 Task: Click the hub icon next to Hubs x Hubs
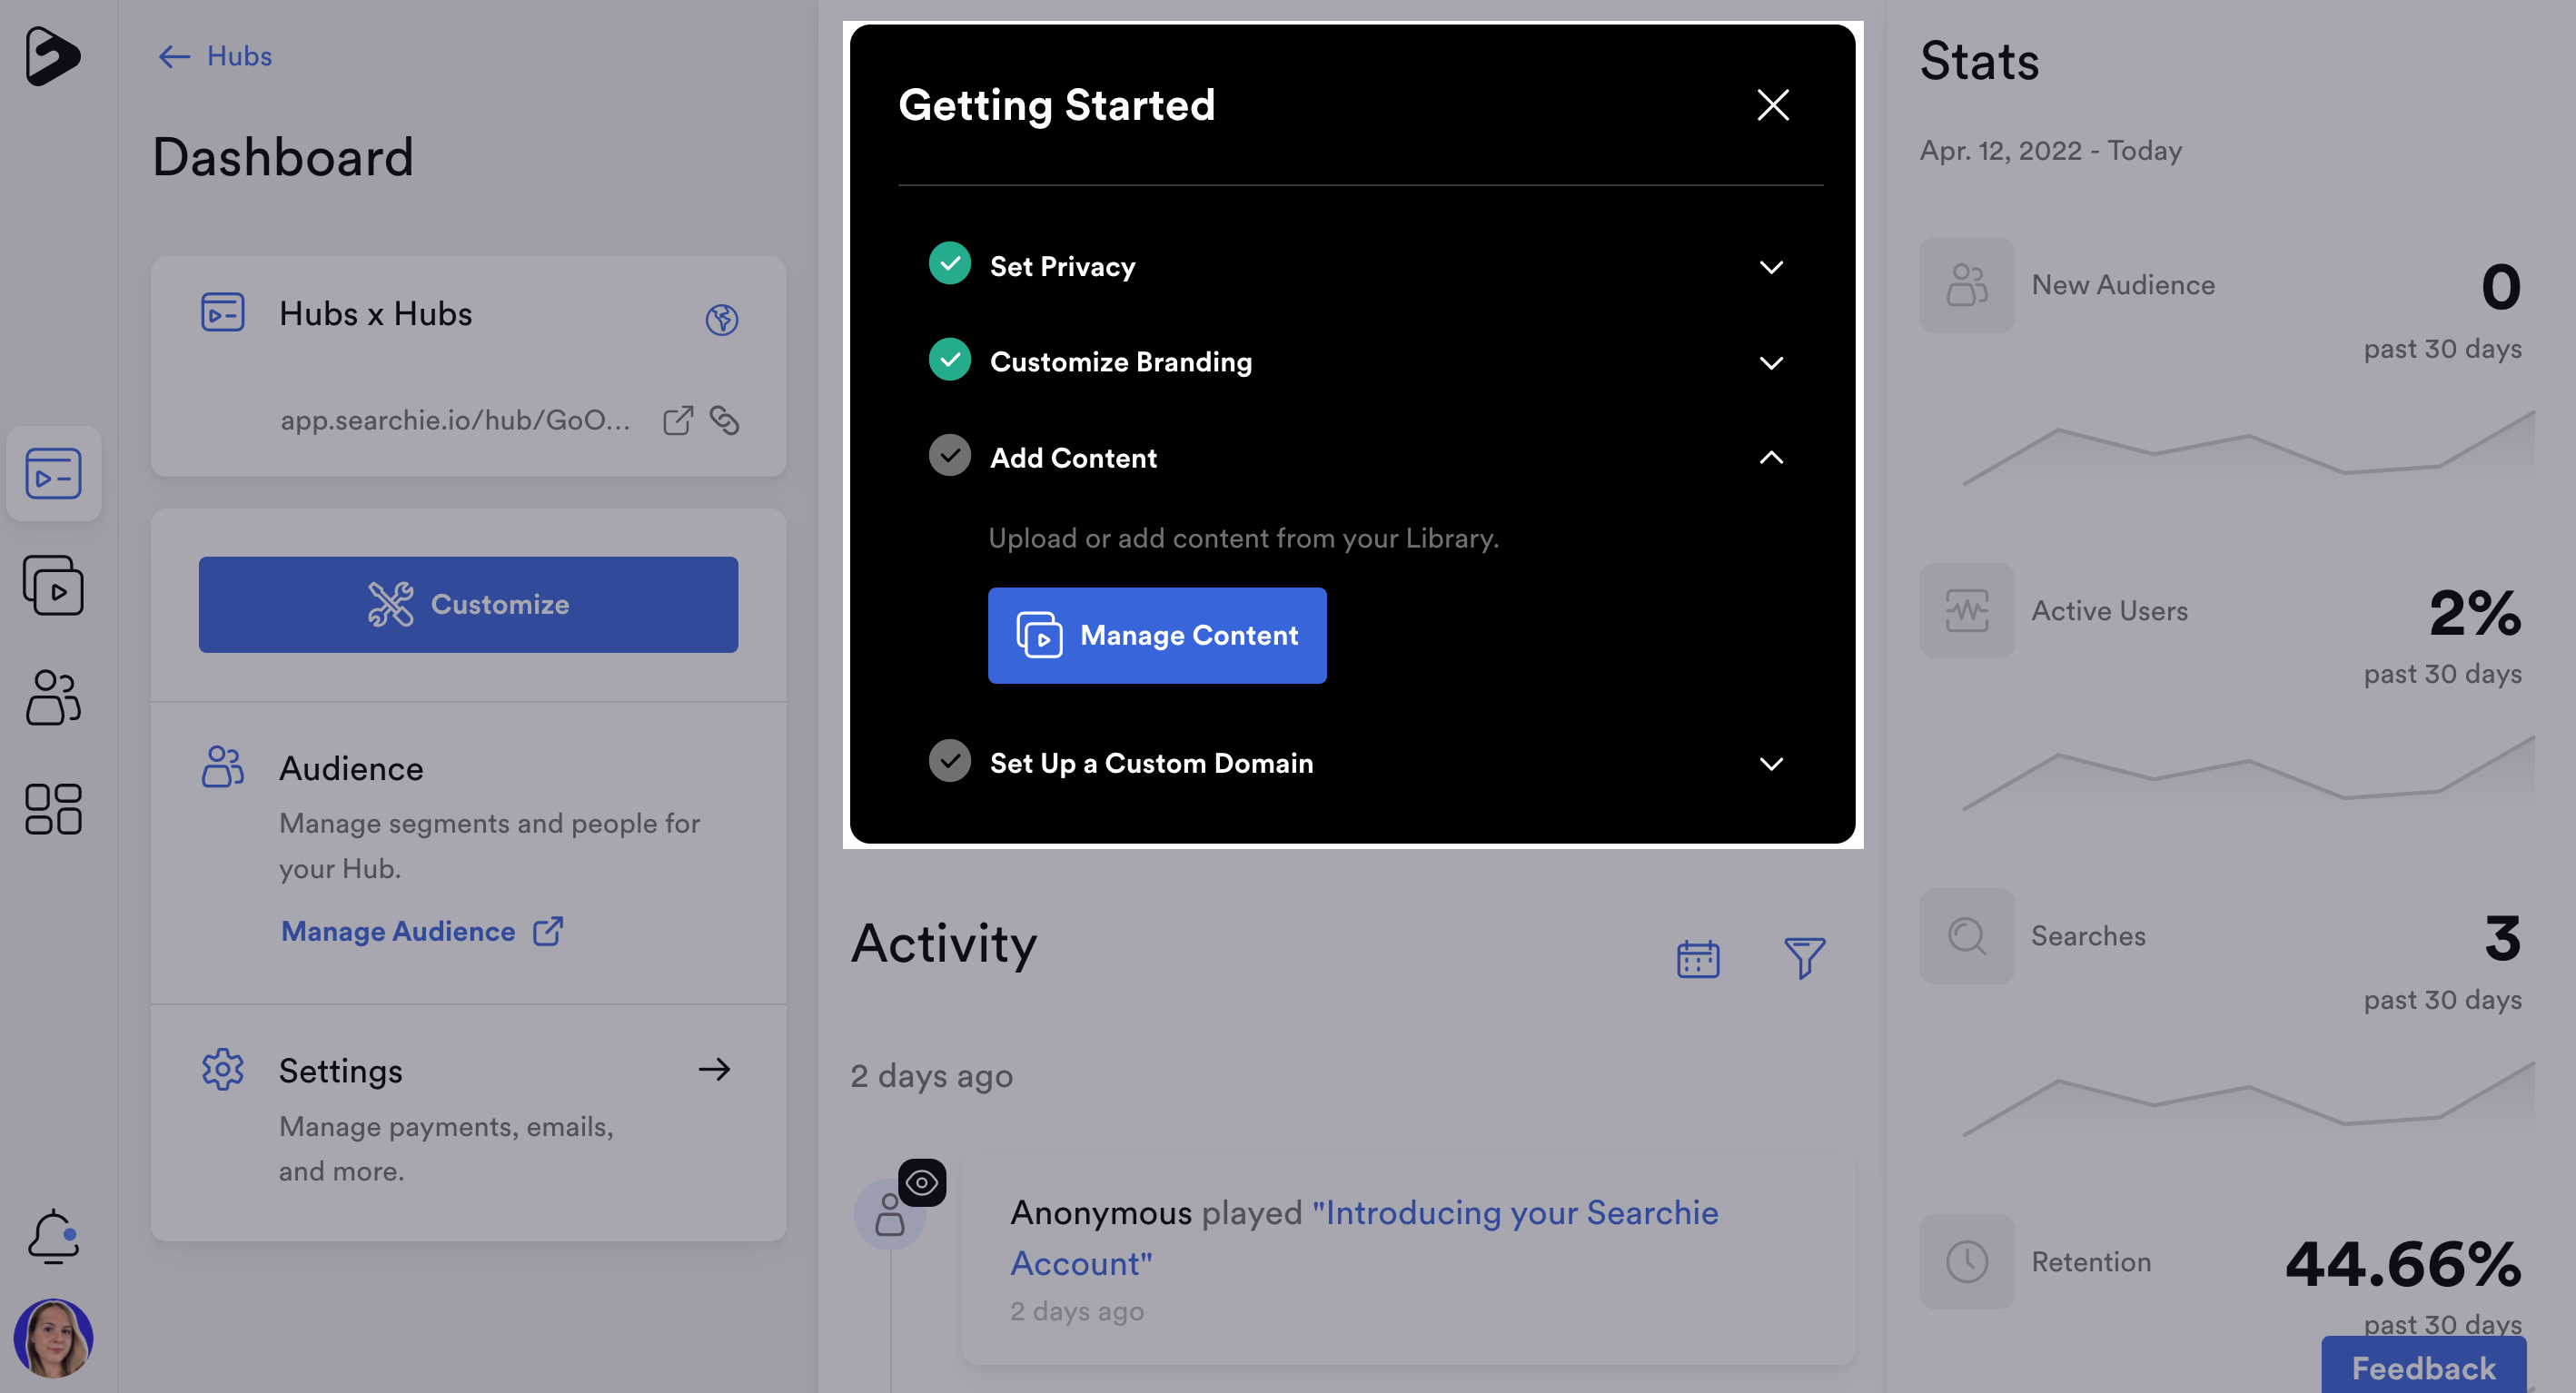pyautogui.click(x=222, y=313)
